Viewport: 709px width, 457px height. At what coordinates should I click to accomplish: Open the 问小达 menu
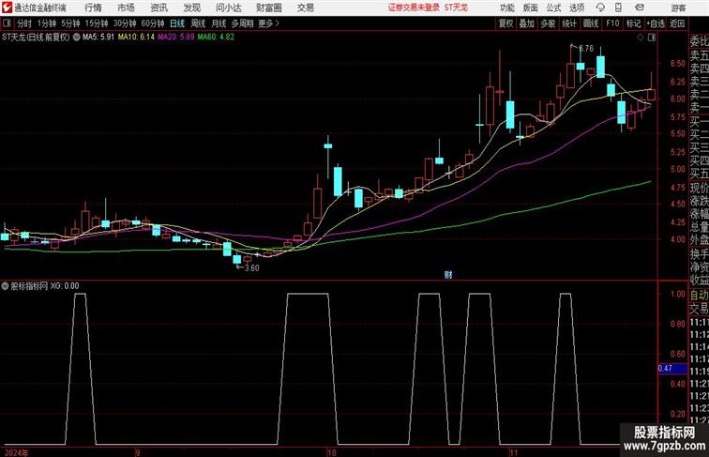tap(228, 8)
